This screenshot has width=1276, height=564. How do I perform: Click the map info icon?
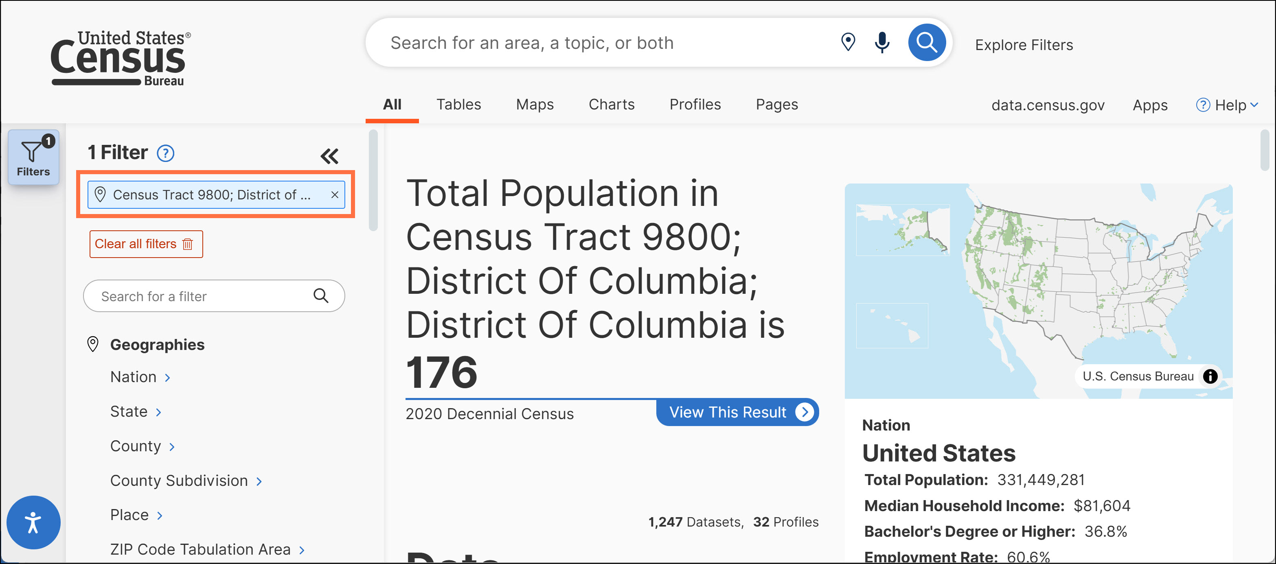coord(1210,376)
